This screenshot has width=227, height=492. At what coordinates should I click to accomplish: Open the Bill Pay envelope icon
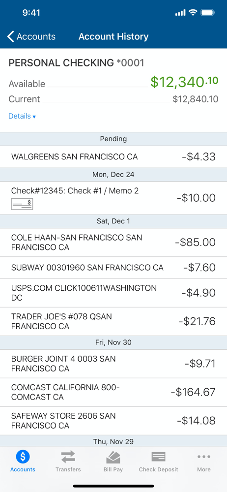(x=113, y=457)
